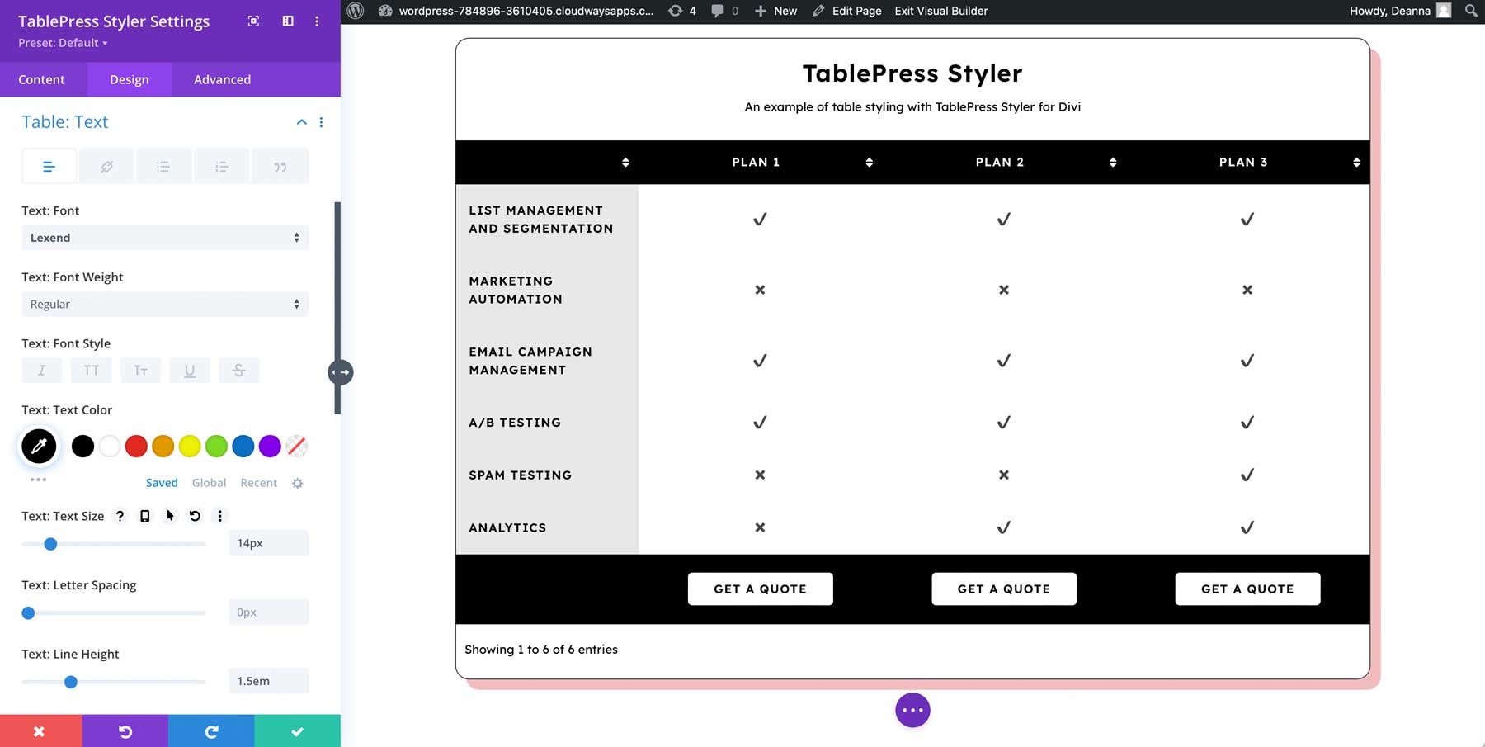Select the blockquote text-type tab icon

pos(280,167)
